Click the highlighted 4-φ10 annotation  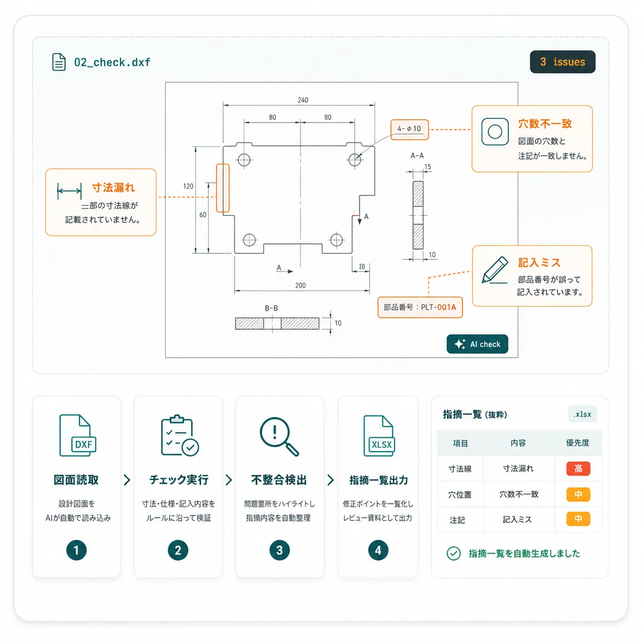click(410, 129)
